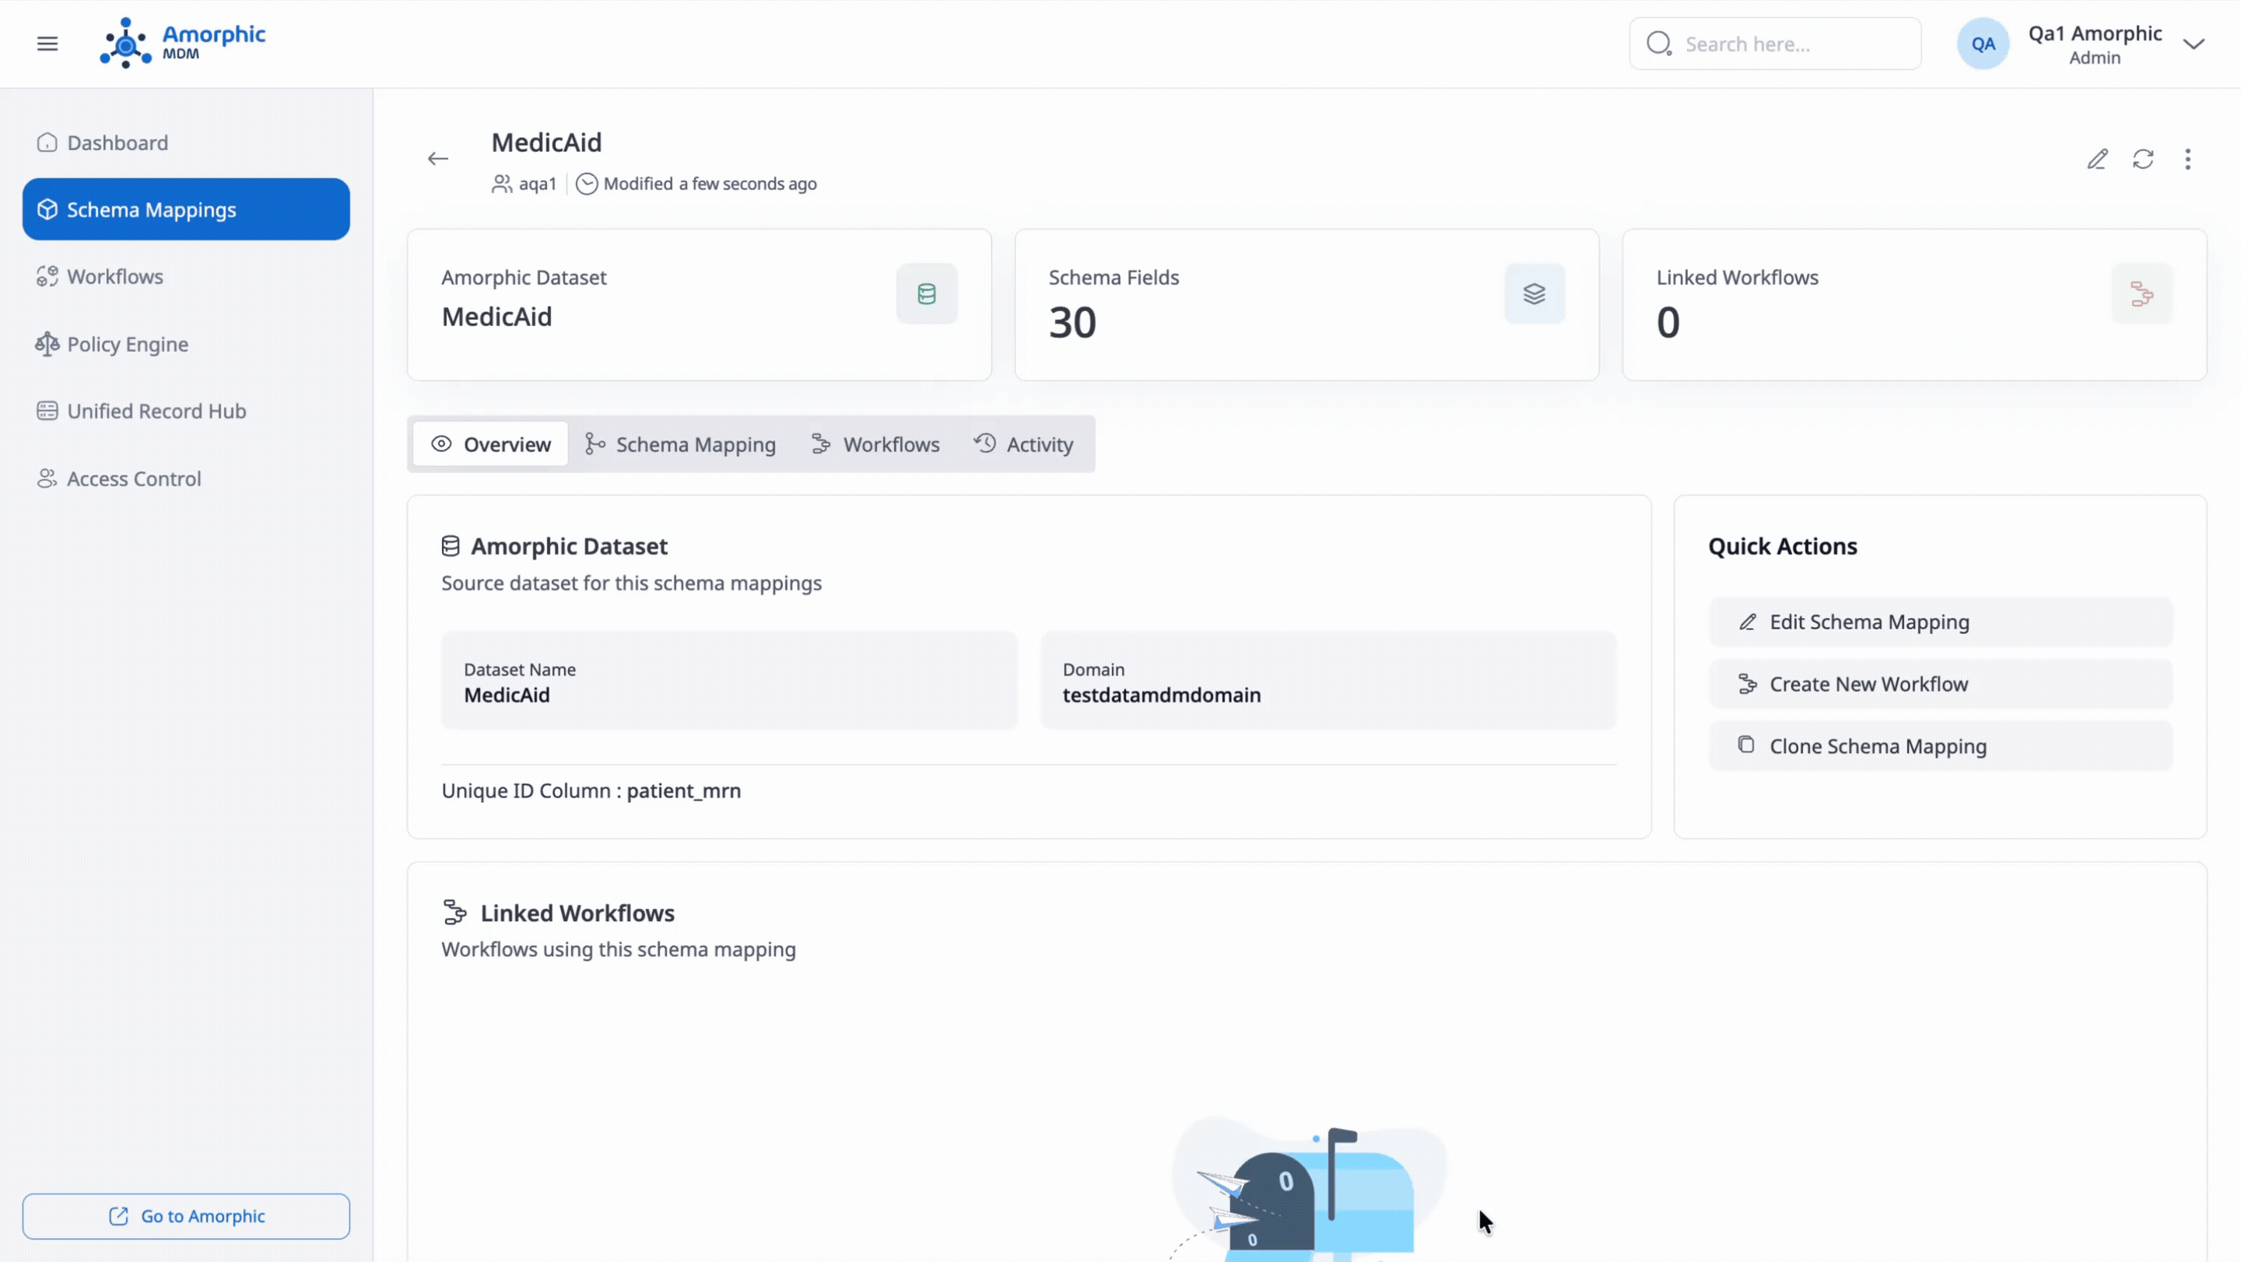
Task: Click the Unified Record Hub icon
Action: [x=47, y=411]
